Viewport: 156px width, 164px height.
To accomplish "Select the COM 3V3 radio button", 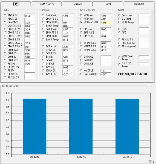I will [5, 50].
